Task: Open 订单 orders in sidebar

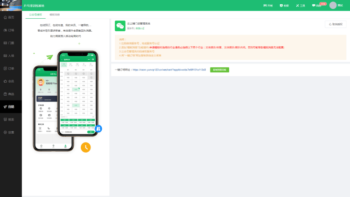Action: (x=9, y=69)
